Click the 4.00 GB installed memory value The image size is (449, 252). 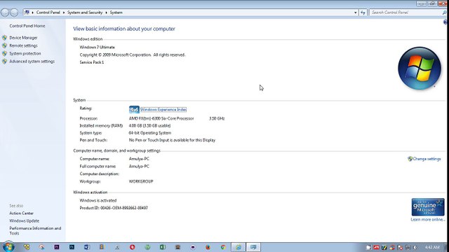pyautogui.click(x=149, y=126)
